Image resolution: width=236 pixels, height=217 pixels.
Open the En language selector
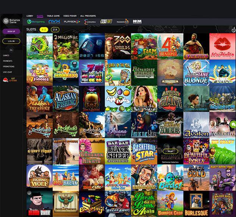pos(11,50)
